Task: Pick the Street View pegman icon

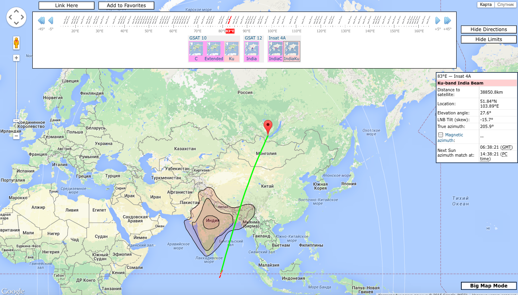Action: coord(16,43)
